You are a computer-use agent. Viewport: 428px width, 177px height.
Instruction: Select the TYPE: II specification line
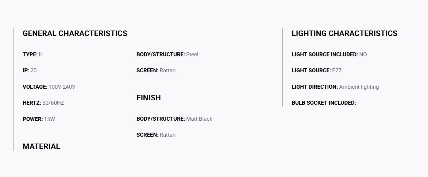pyautogui.click(x=32, y=55)
